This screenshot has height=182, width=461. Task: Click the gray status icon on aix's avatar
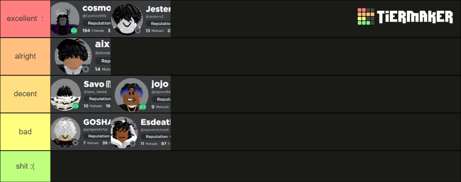point(86,69)
